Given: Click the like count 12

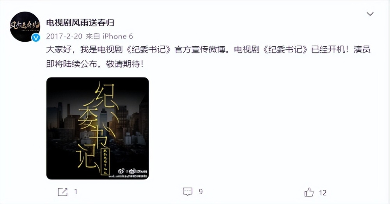Looking at the screenshot, I should pyautogui.click(x=323, y=193).
